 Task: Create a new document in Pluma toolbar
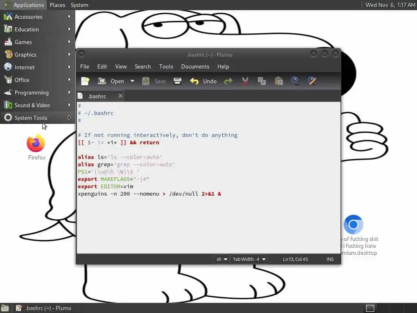(86, 81)
